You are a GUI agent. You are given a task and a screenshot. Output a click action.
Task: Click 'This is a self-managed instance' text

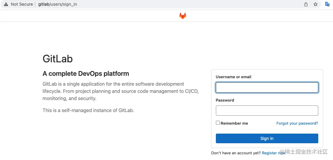pos(88,110)
